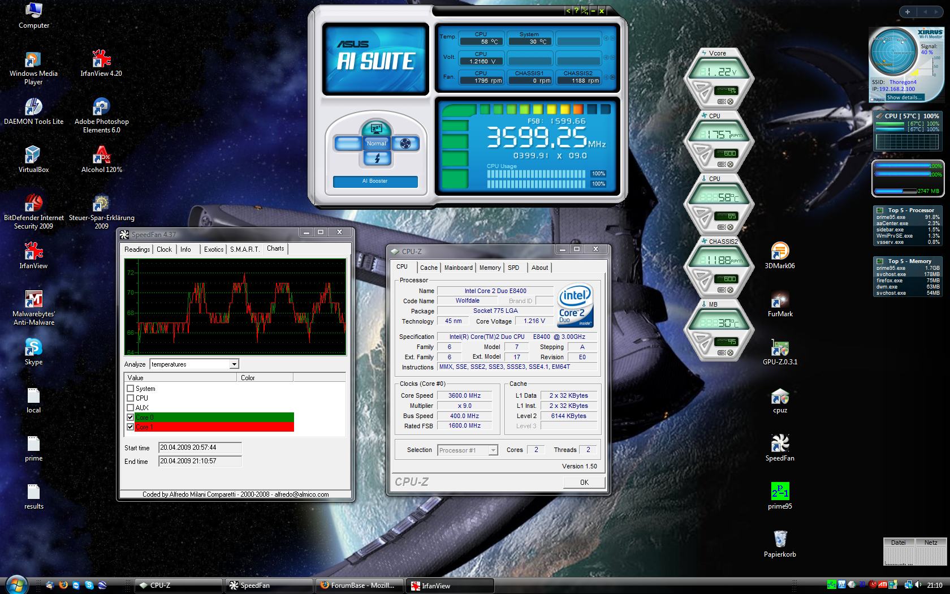Image resolution: width=950 pixels, height=594 pixels.
Task: Open the Analyze temperatures dropdown
Action: click(234, 364)
